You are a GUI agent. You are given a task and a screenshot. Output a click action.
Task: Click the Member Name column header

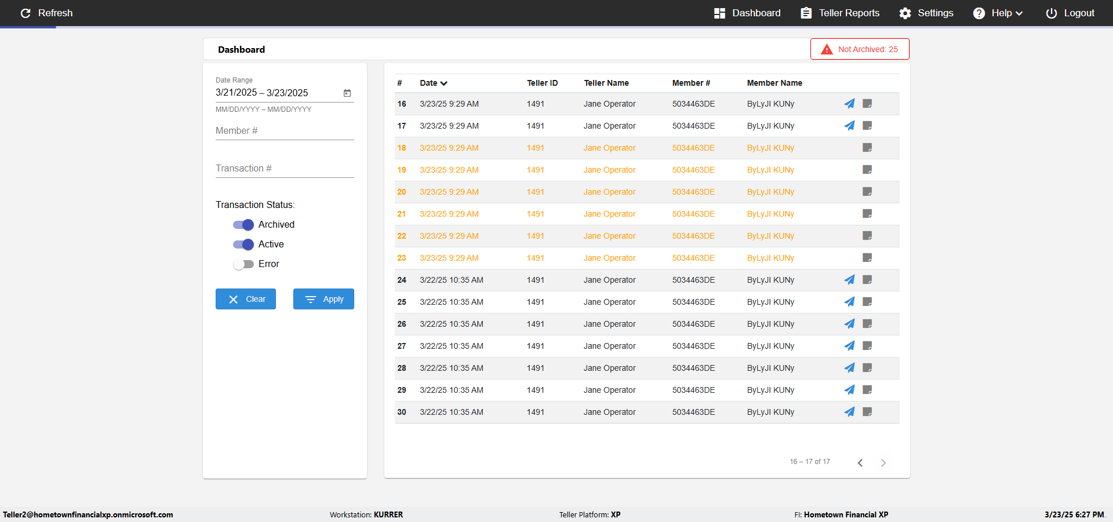(774, 83)
